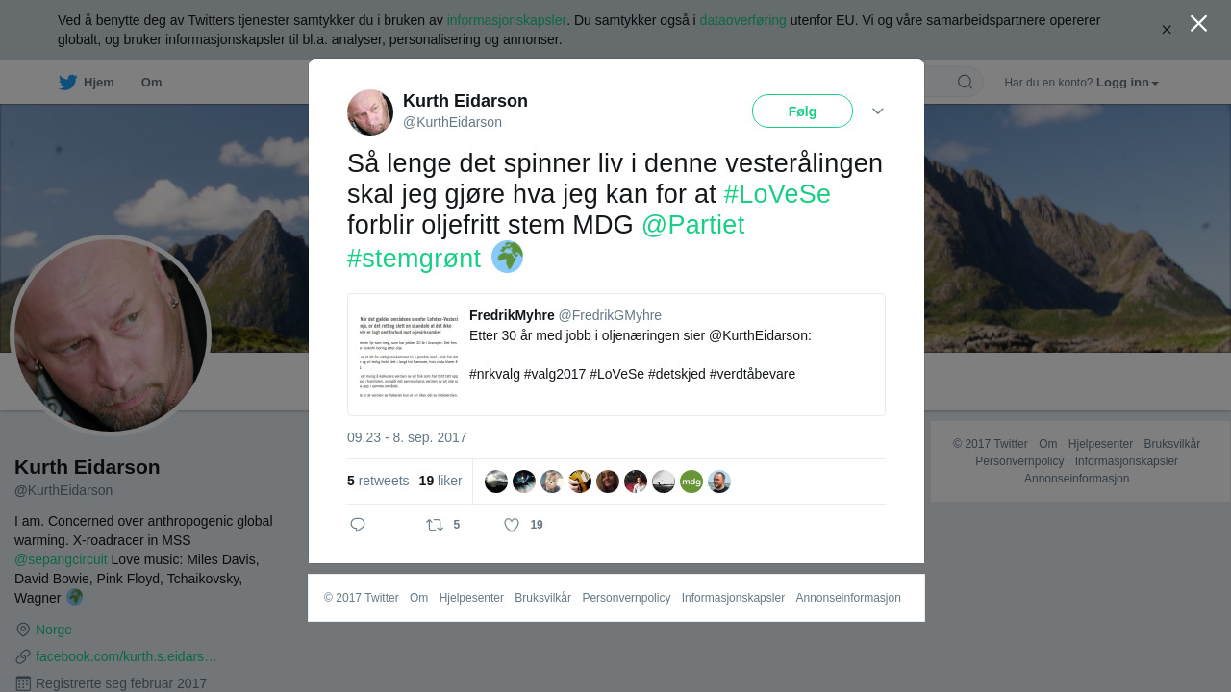Open the mdg green liker avatar
The image size is (1231, 692).
[691, 482]
